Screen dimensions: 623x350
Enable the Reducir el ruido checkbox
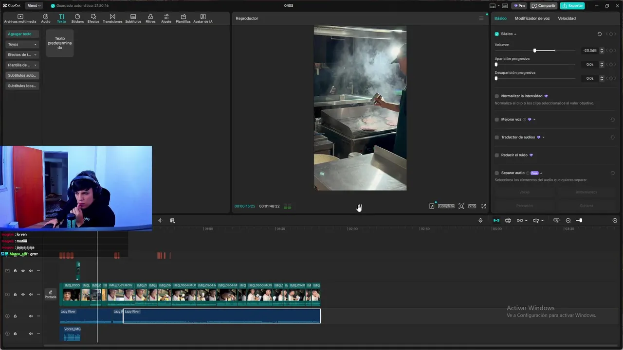(497, 155)
